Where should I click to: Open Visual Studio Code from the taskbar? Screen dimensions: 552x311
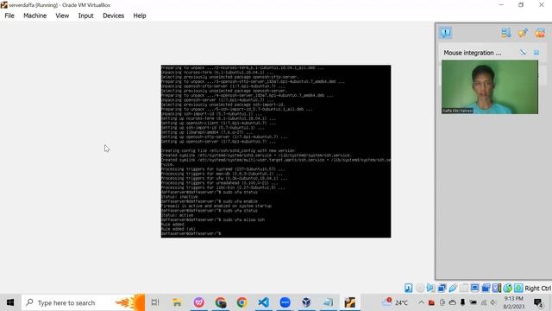263,302
